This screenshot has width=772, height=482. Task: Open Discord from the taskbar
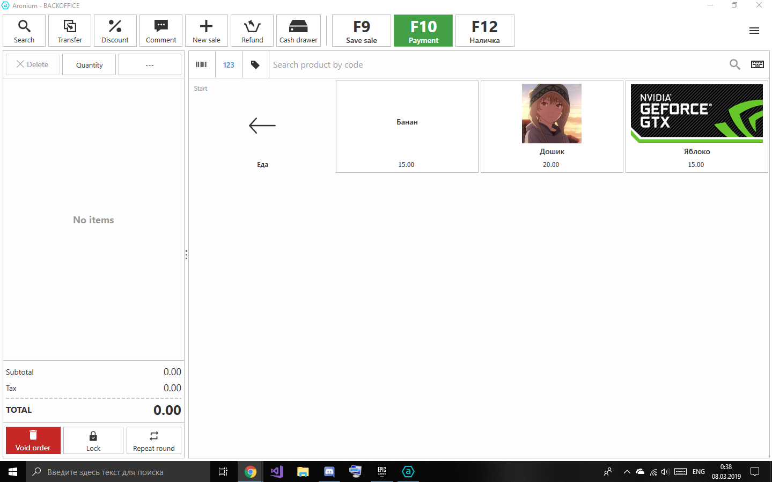(329, 472)
